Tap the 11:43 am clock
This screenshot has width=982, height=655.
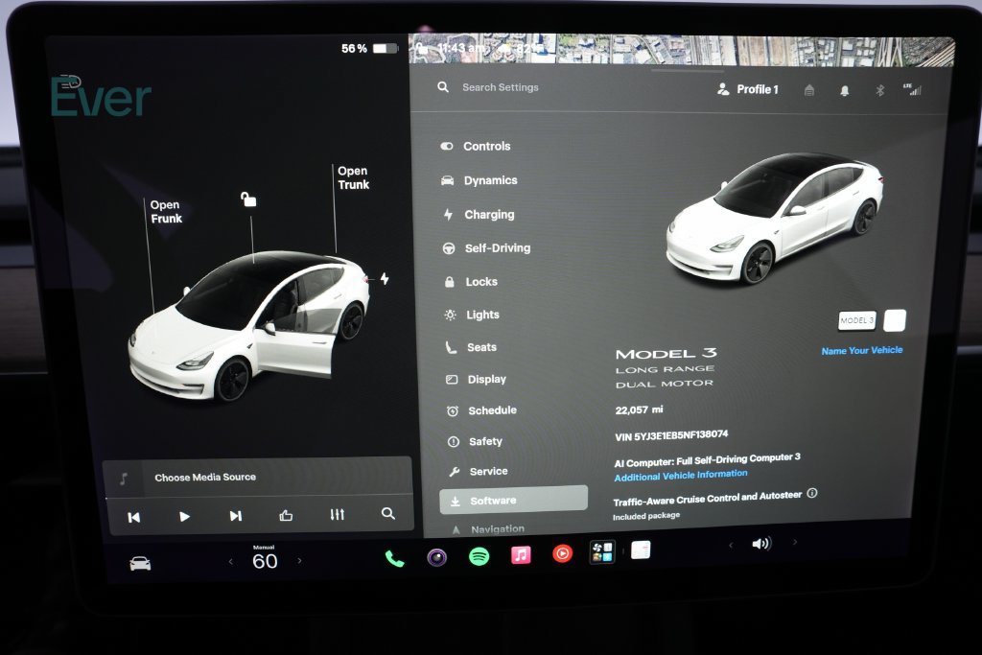pyautogui.click(x=461, y=48)
